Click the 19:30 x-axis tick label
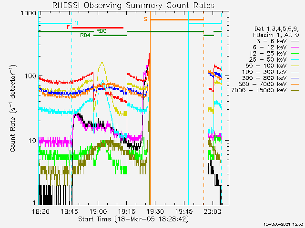 [156, 211]
